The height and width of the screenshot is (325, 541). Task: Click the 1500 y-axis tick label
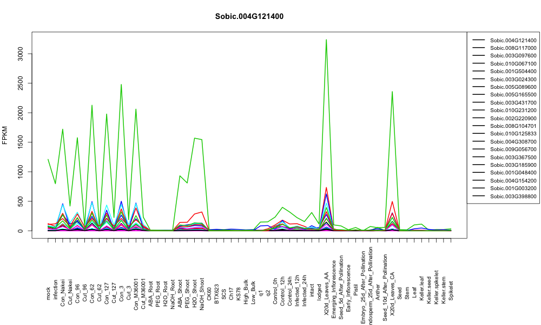21,142
